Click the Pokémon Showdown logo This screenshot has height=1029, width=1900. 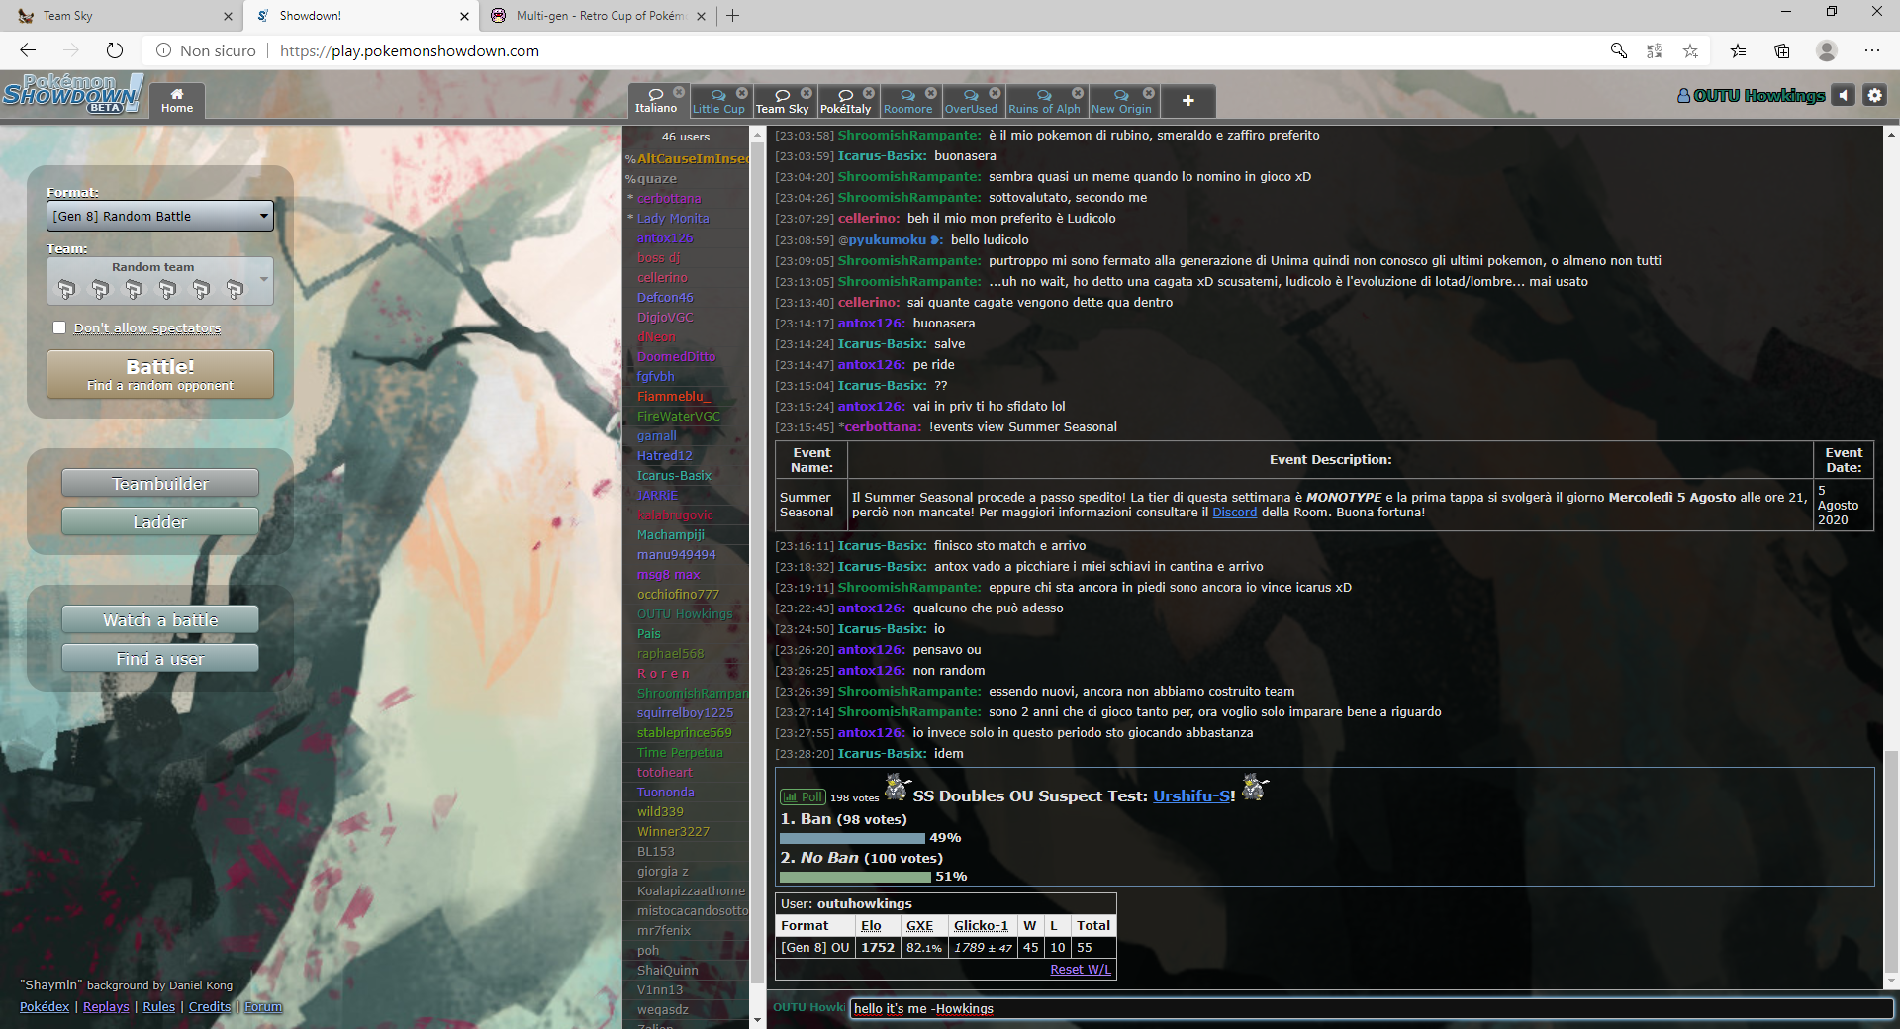(73, 94)
